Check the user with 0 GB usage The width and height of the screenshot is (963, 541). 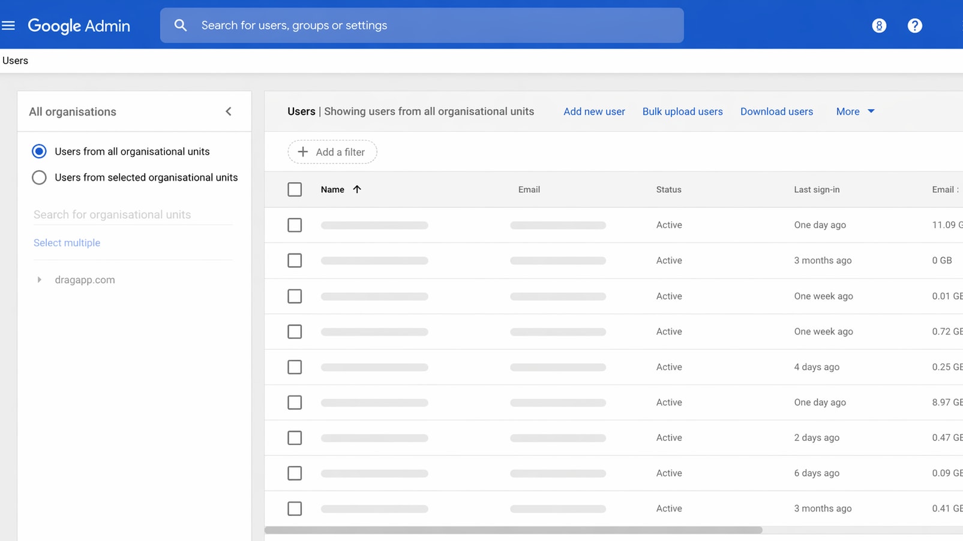coord(295,261)
